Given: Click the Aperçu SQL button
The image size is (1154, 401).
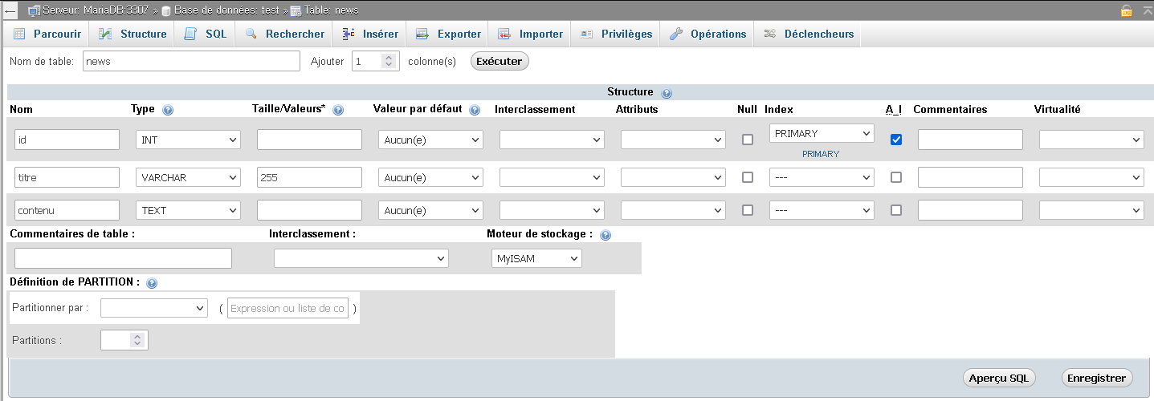Looking at the screenshot, I should click(999, 378).
